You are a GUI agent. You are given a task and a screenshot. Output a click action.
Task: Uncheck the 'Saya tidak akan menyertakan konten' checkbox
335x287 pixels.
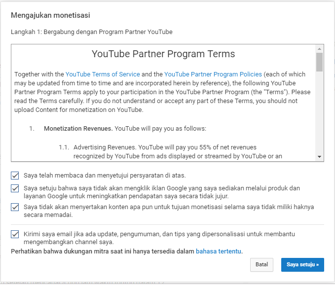point(15,207)
